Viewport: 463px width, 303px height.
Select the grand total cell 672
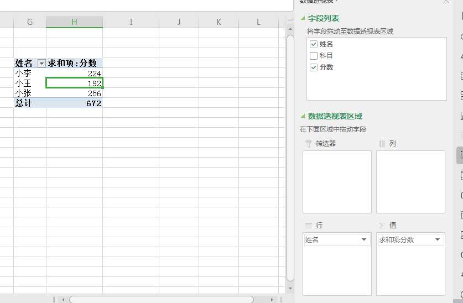click(75, 103)
